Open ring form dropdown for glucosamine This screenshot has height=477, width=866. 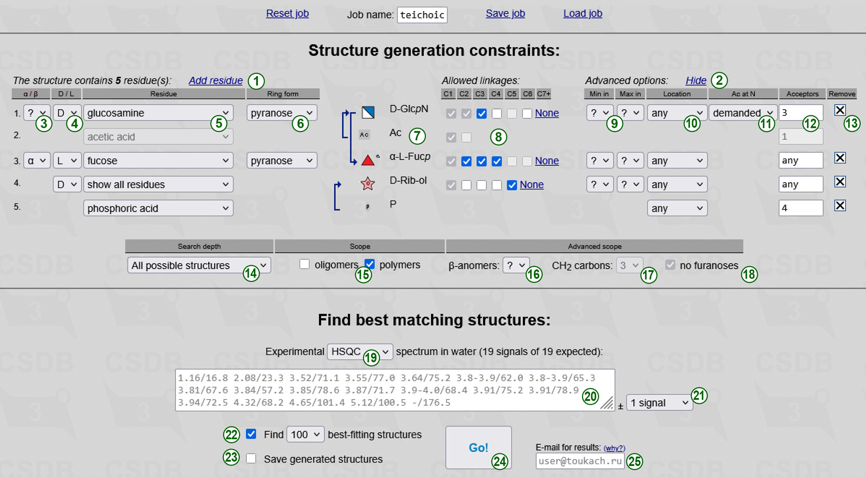pyautogui.click(x=282, y=113)
